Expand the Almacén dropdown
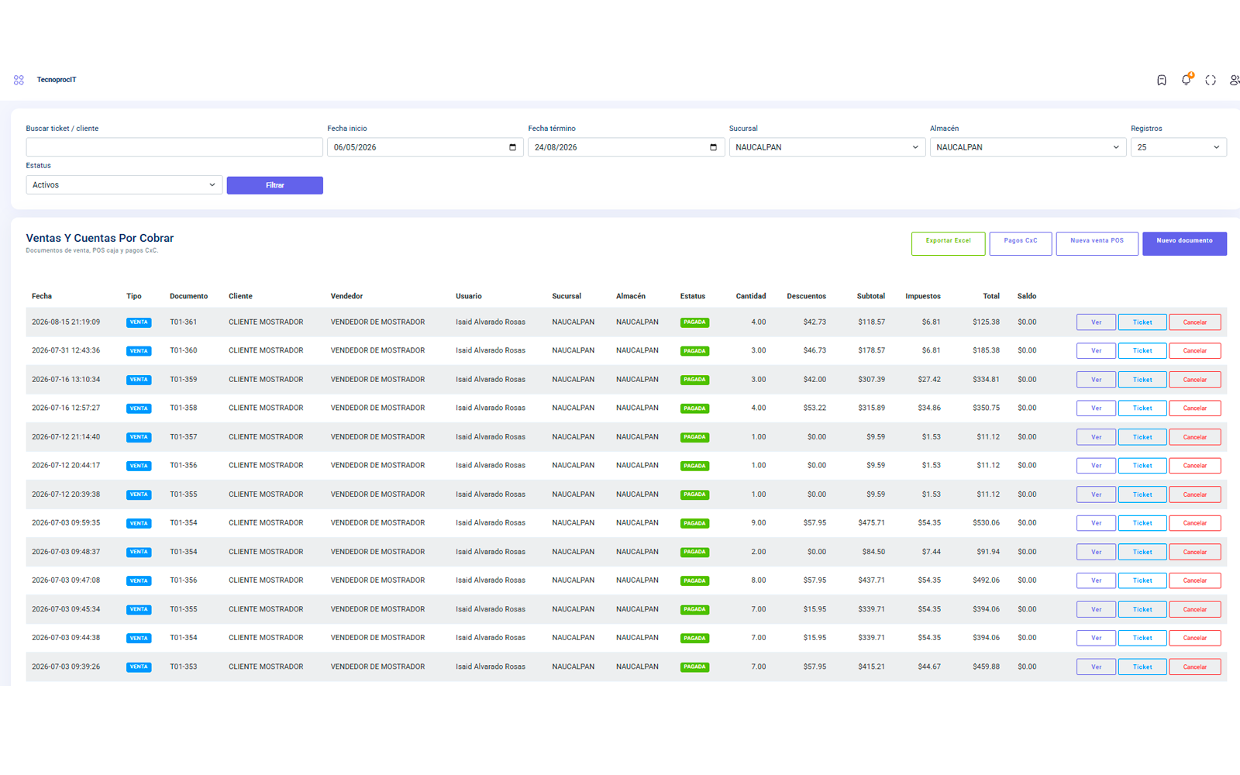This screenshot has width=1240, height=775. coord(1028,147)
